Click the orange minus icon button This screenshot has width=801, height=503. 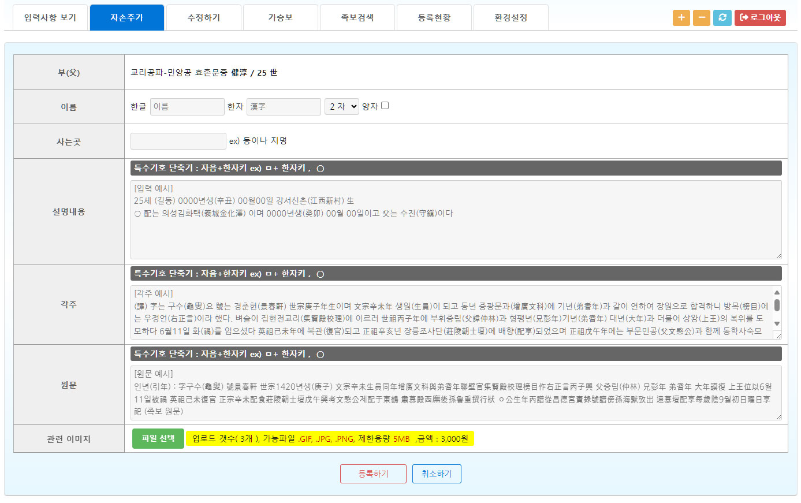coord(701,18)
